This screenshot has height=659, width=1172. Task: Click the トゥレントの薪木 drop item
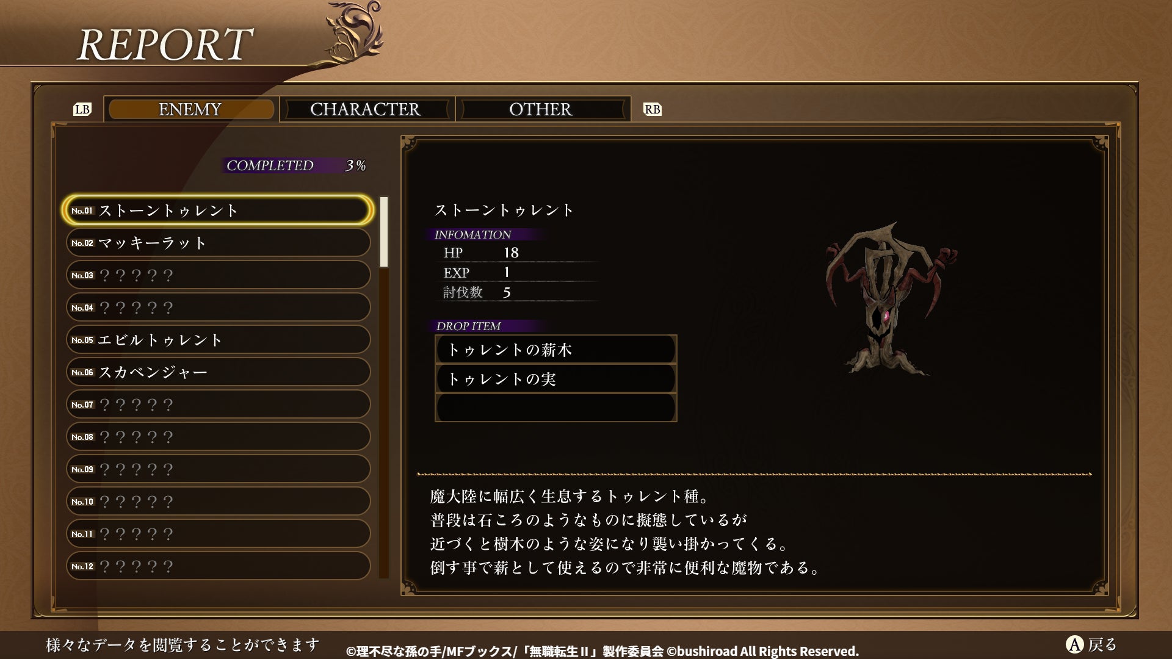[x=555, y=350]
